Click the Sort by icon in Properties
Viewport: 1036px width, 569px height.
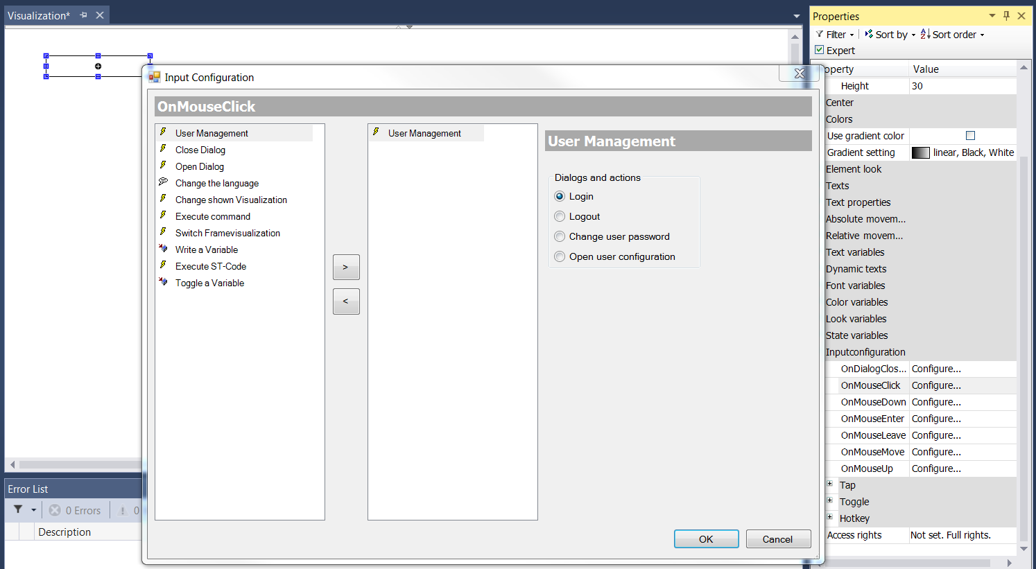click(869, 34)
